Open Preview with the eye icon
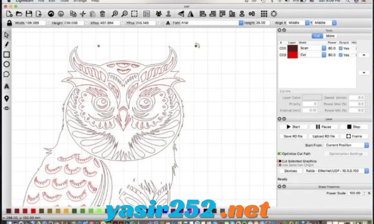The width and height of the screenshot is (374, 224). (x=7, y=108)
